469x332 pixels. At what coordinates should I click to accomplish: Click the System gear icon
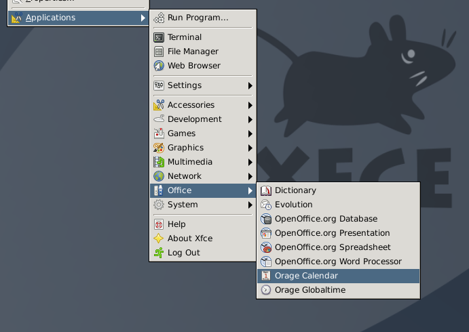(159, 205)
